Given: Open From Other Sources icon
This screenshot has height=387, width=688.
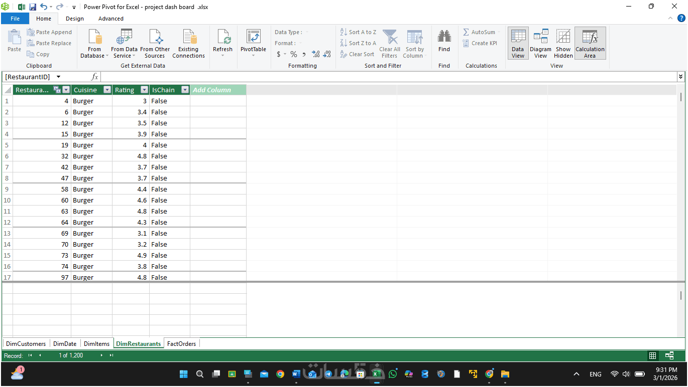Looking at the screenshot, I should 155,37.
